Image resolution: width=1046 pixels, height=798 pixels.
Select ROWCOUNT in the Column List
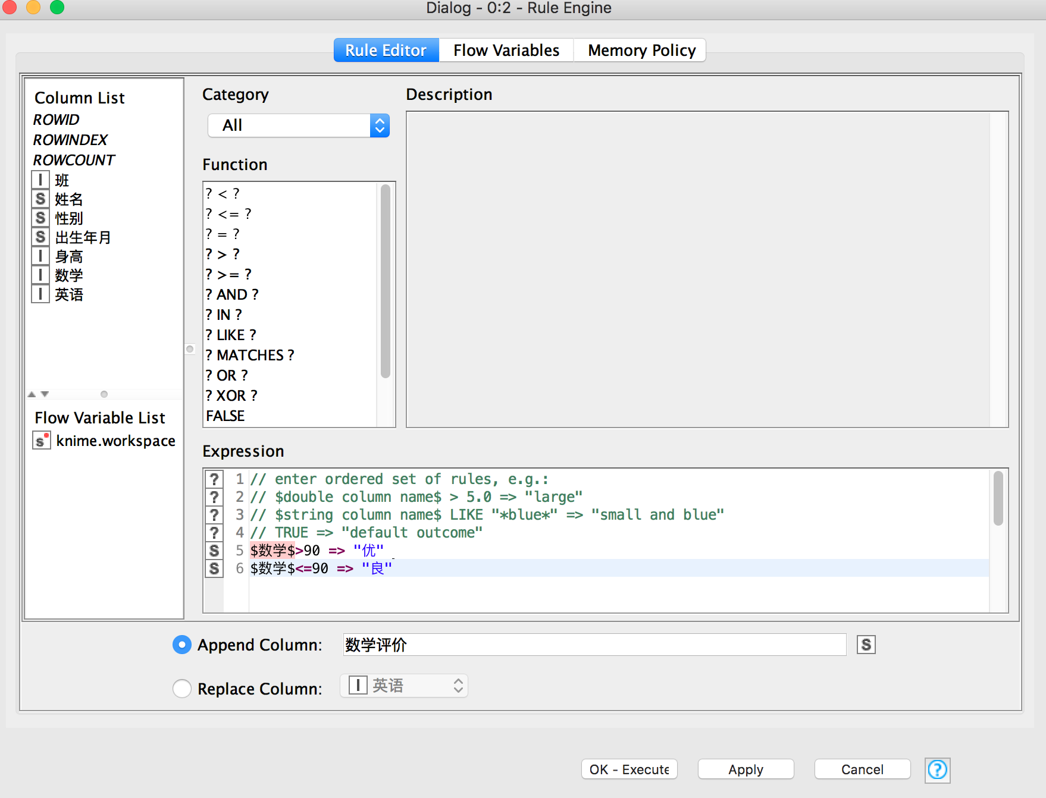tap(74, 160)
